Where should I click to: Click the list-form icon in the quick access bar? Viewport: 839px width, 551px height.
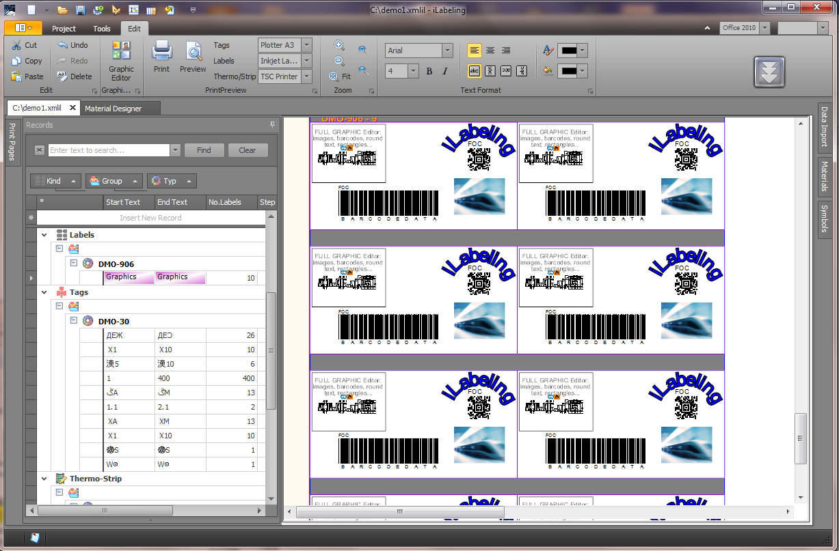pos(133,10)
